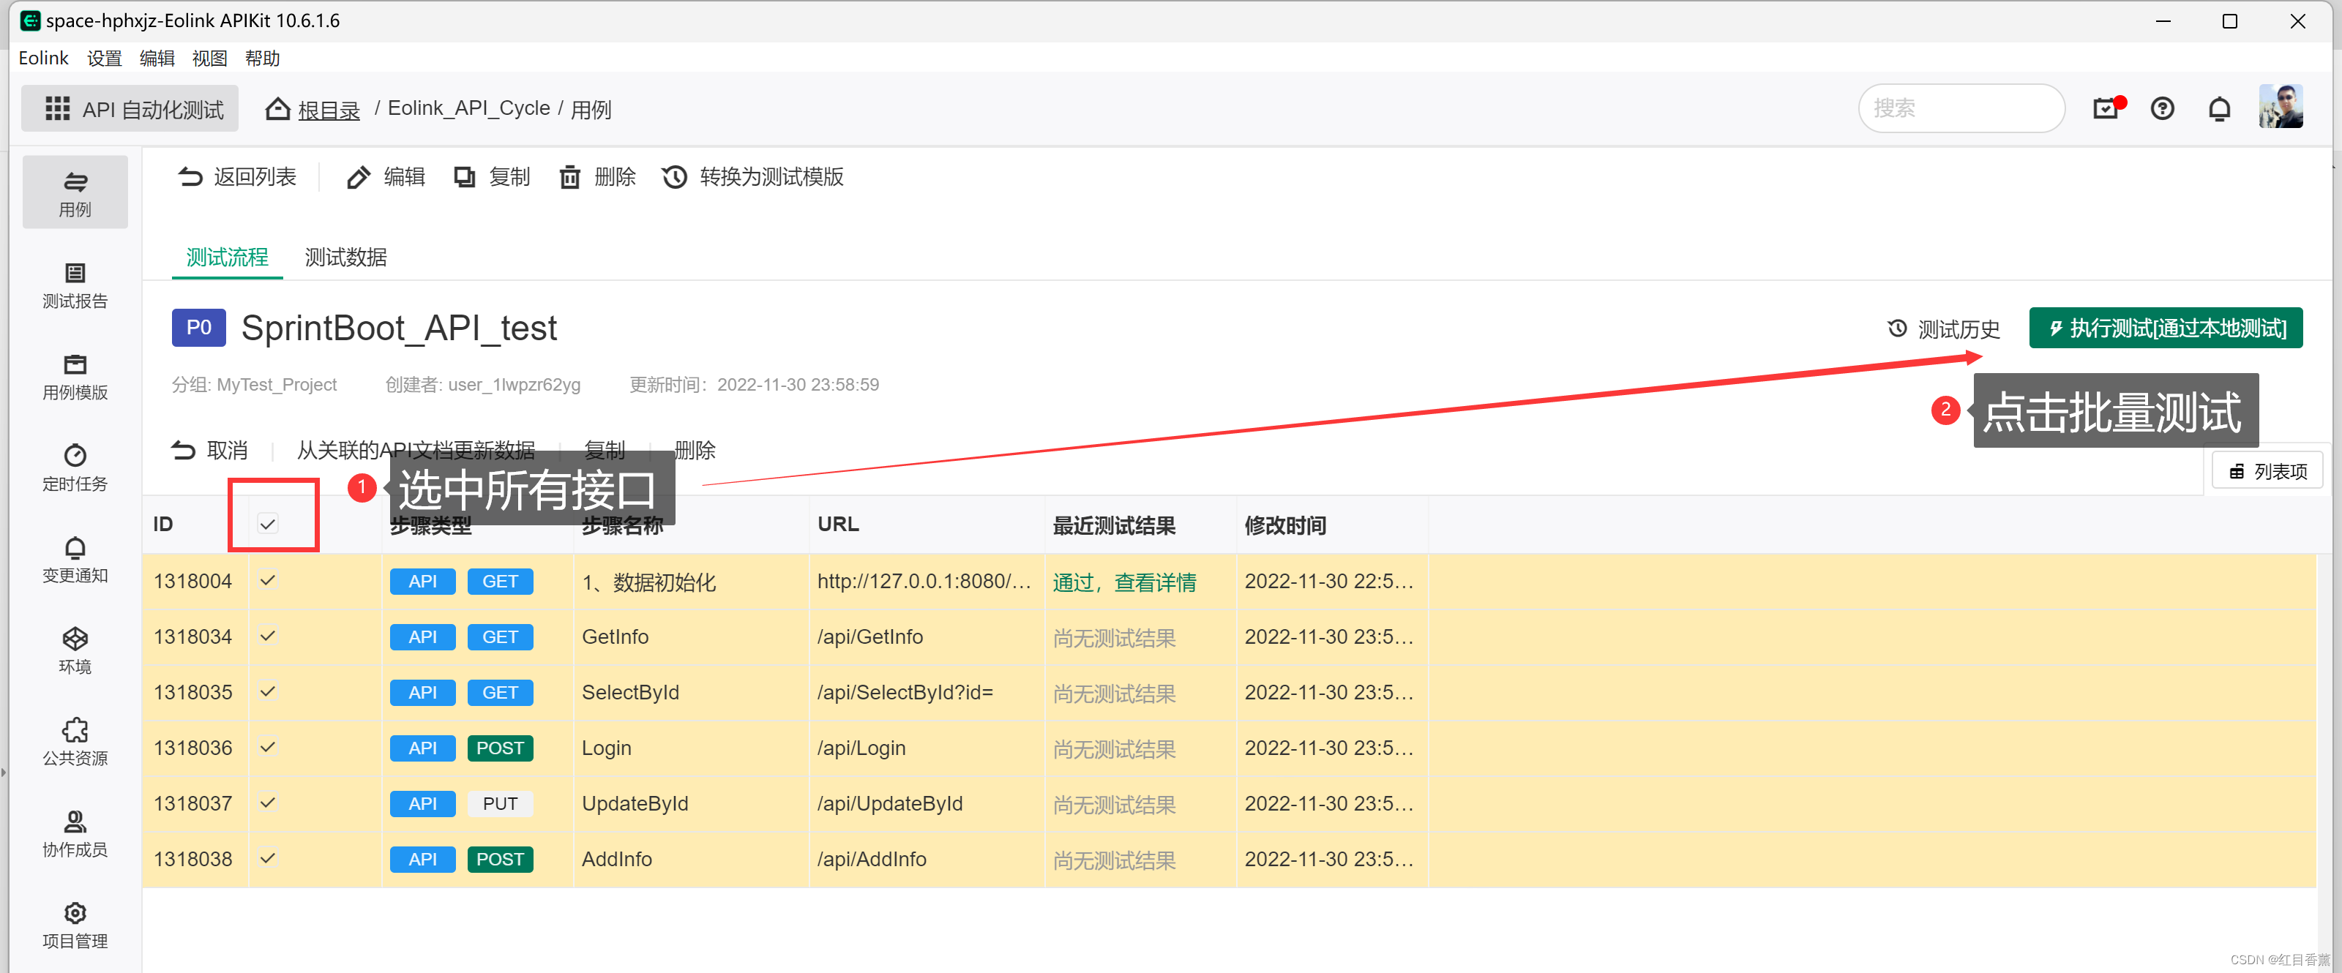Screen dimensions: 2342x973
Task: Open the 测试报告 sidebar icon
Action: [x=75, y=285]
